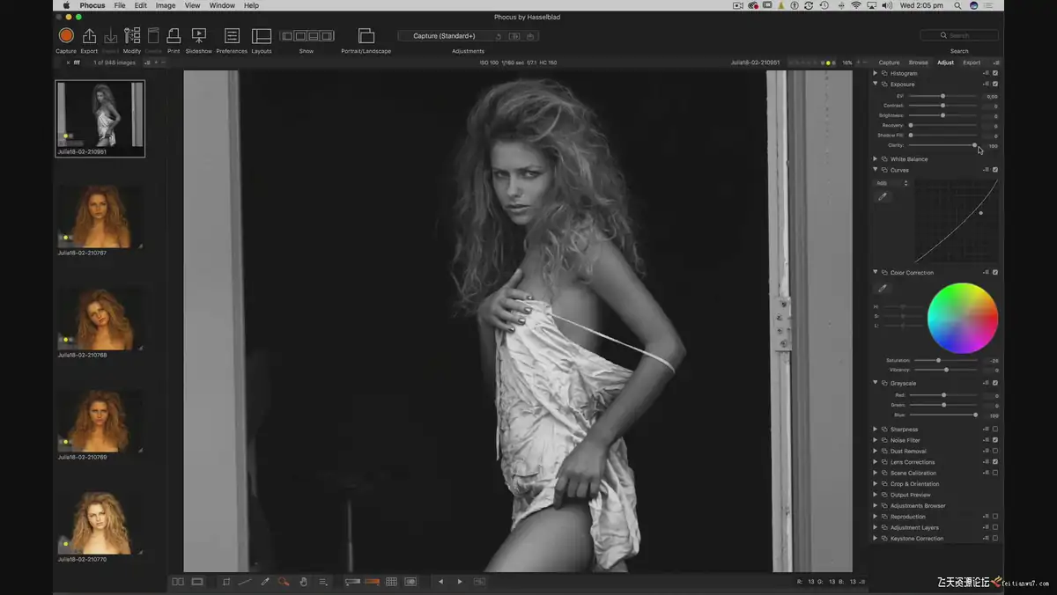Pick a hue on the color wheel

coord(963,318)
